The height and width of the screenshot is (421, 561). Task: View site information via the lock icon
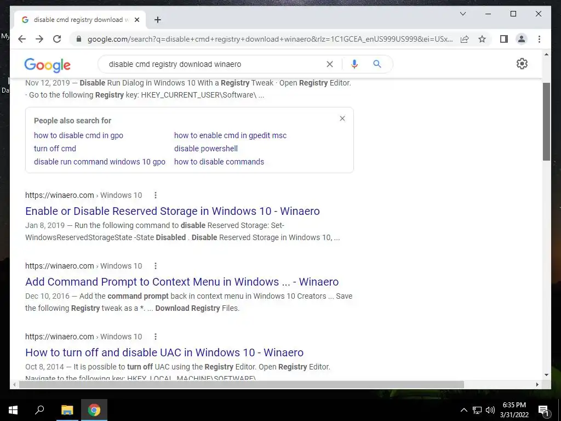point(79,39)
